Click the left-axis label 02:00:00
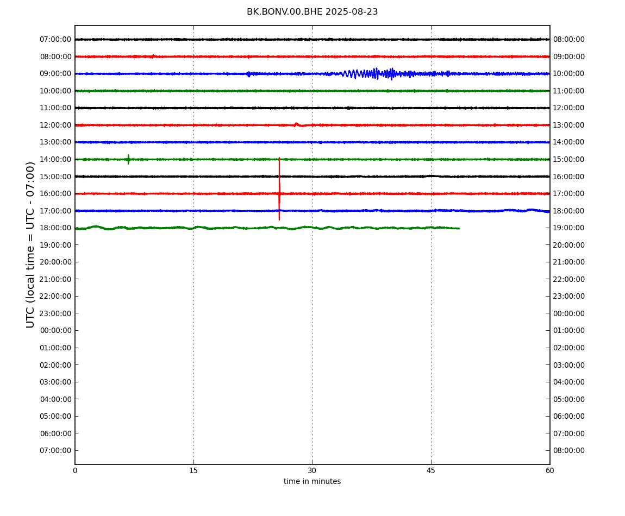 56,365
